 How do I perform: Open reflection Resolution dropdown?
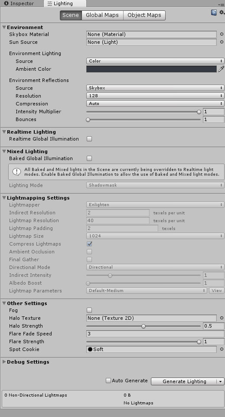pos(155,96)
